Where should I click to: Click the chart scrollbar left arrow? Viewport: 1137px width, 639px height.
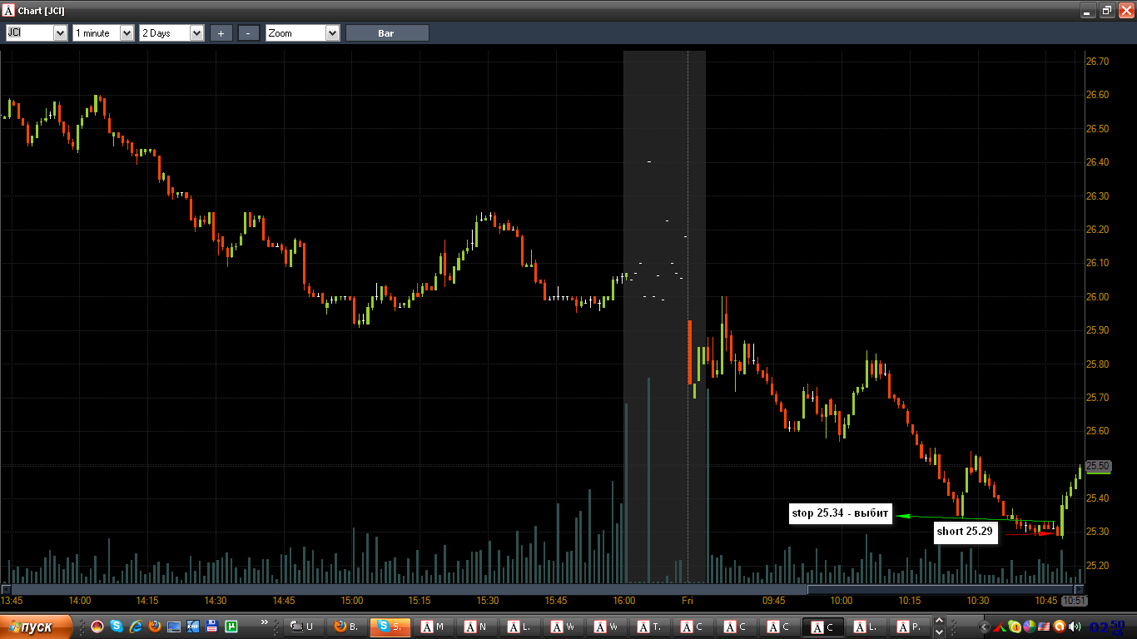(x=6, y=589)
